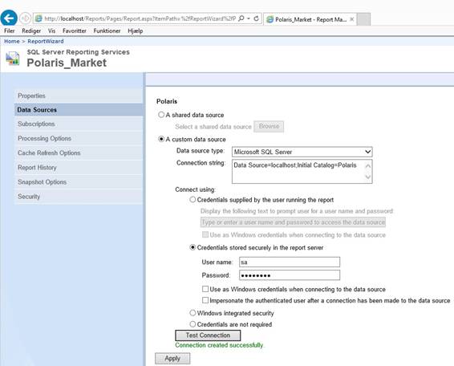Open the Cache Refresh Options tab
Viewport: 454px width, 366px height.
click(x=79, y=153)
